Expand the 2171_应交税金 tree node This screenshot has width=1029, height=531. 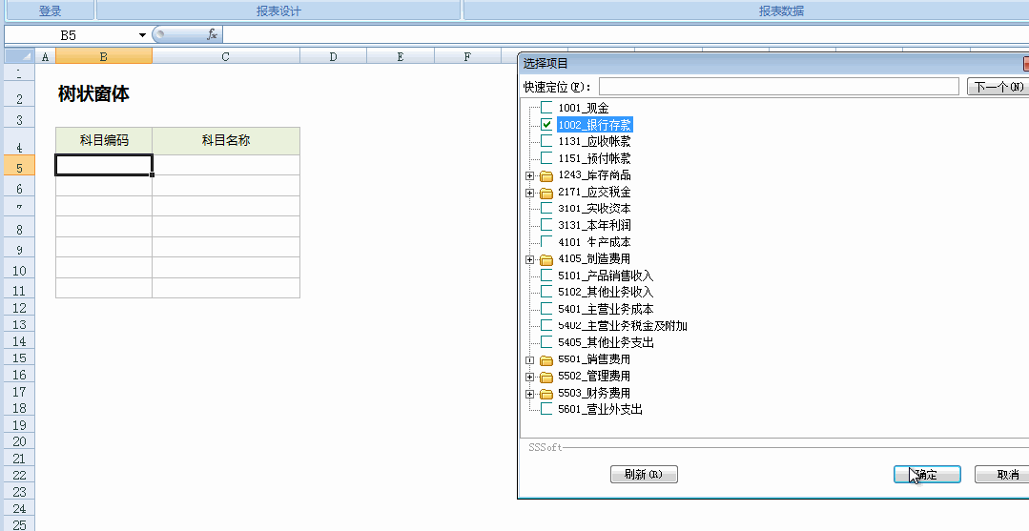[x=529, y=193]
